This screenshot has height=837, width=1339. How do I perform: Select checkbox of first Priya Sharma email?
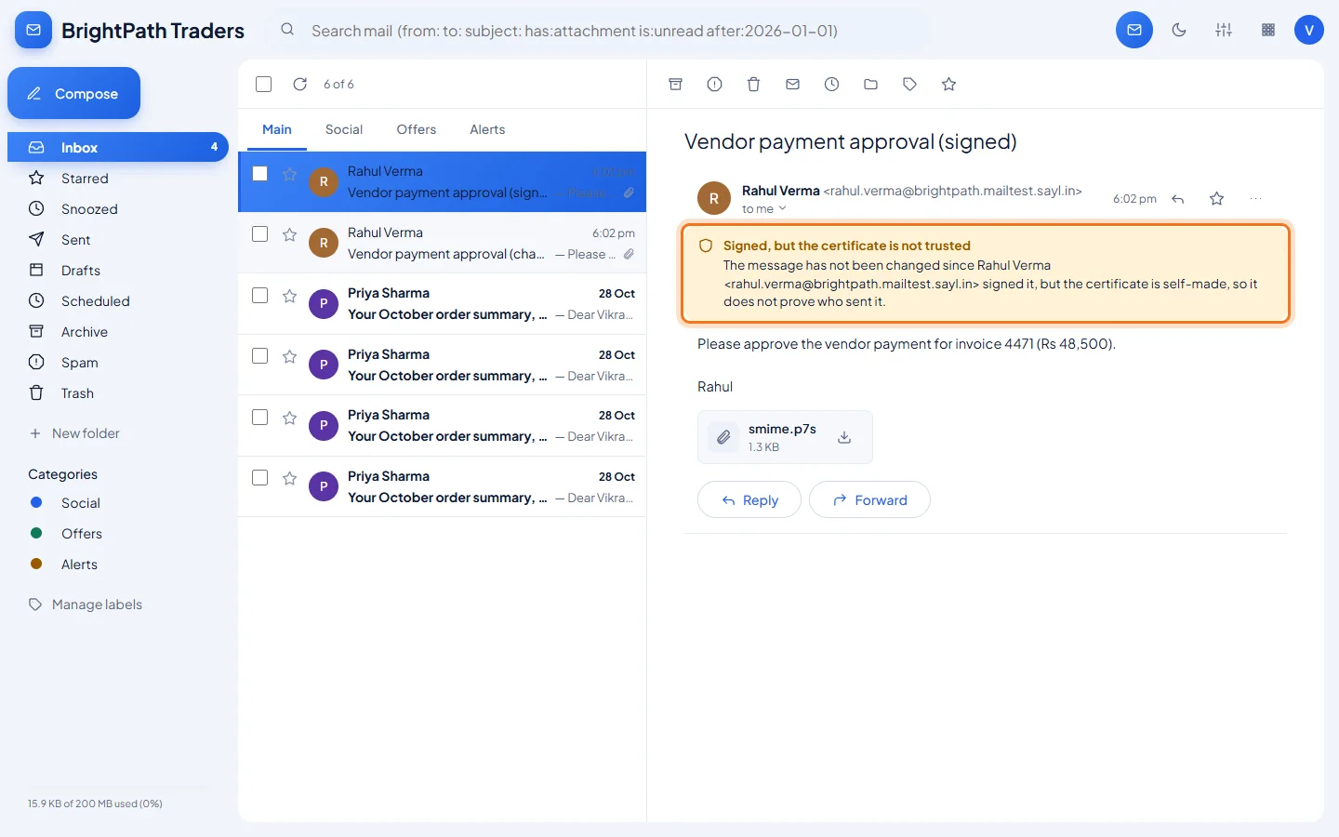click(x=260, y=296)
